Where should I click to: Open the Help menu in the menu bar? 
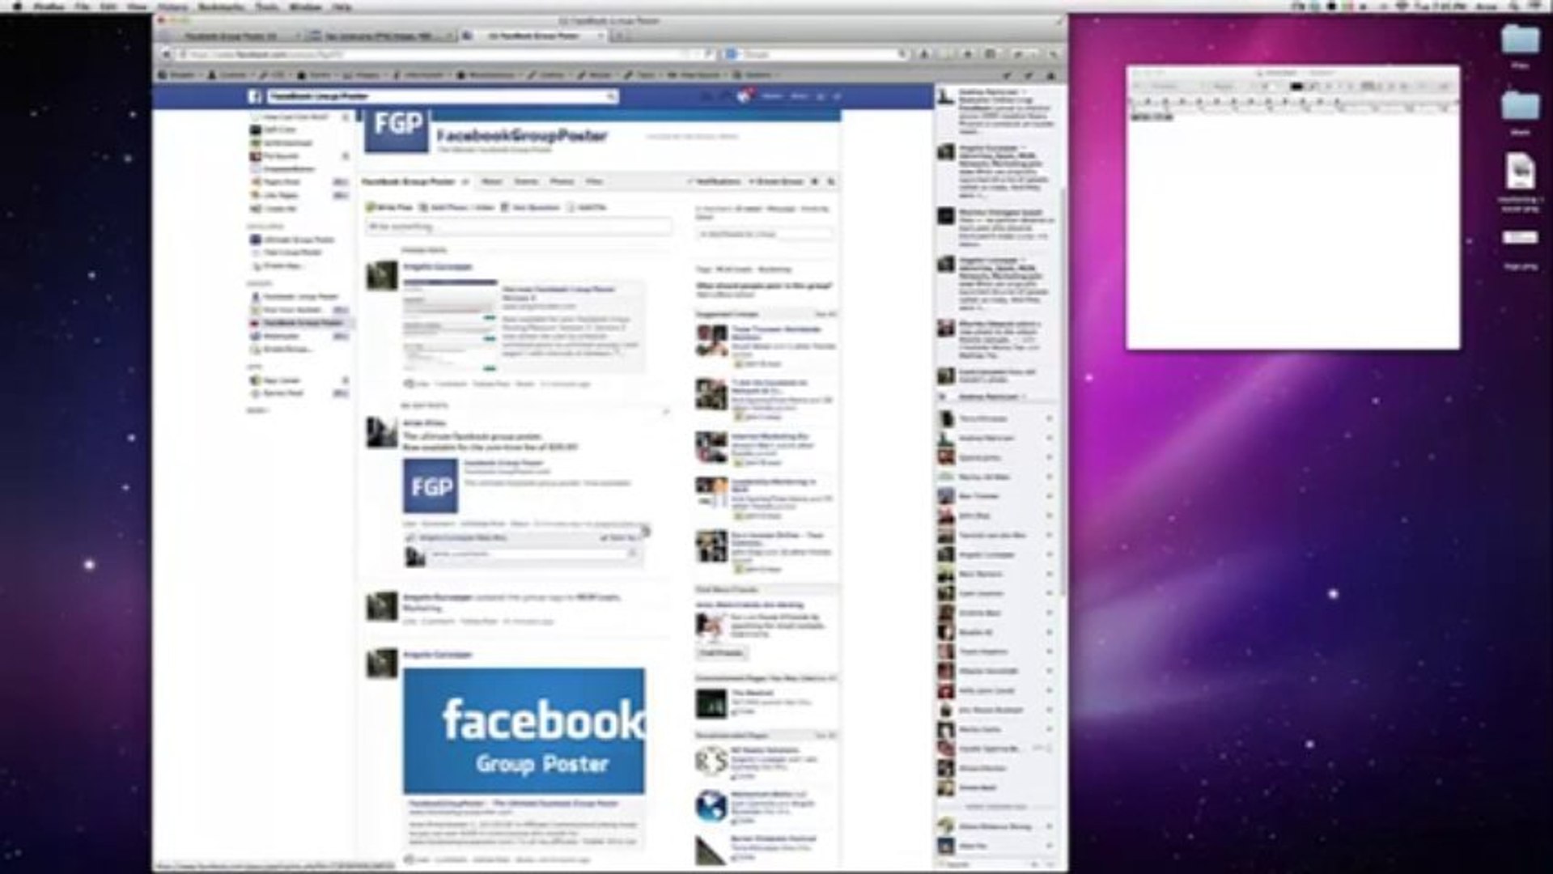tap(342, 6)
